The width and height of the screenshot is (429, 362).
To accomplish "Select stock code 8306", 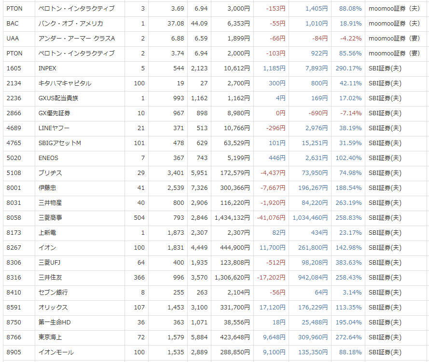I will tap(14, 263).
